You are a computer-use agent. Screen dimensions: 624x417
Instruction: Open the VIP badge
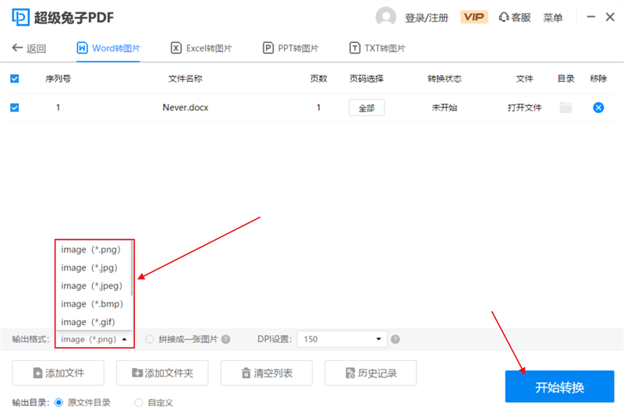pos(474,17)
